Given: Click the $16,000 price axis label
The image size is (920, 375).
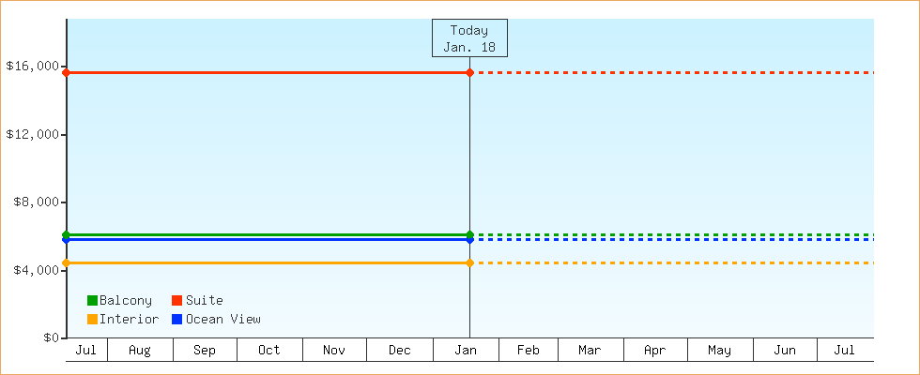Looking at the screenshot, I should [33, 67].
